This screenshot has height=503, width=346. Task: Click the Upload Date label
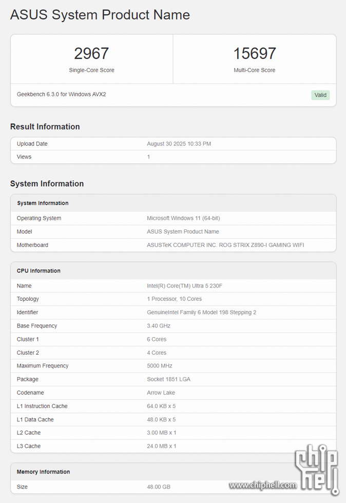coord(32,144)
